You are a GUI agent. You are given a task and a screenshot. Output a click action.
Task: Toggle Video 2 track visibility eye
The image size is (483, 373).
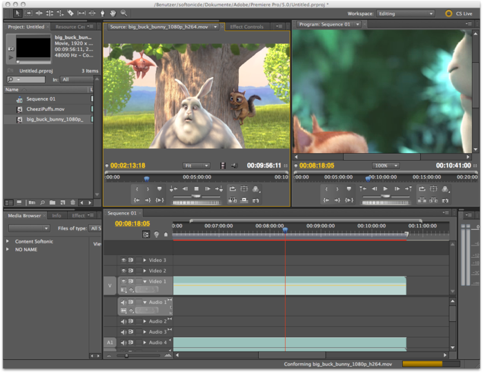click(x=124, y=271)
